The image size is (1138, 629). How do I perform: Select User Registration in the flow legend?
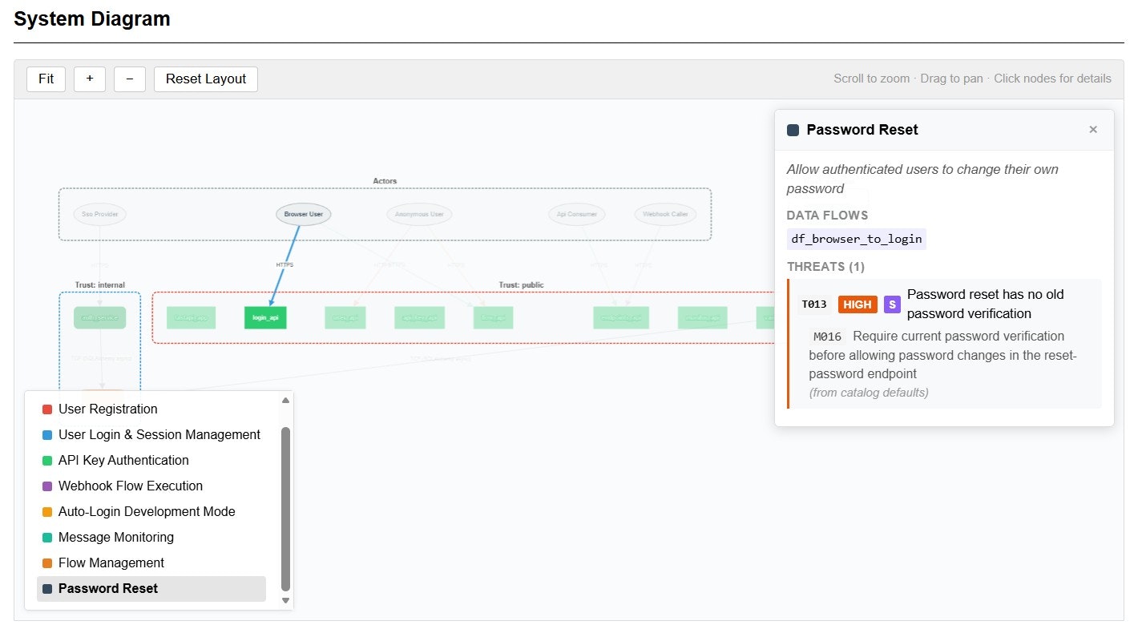coord(107,409)
